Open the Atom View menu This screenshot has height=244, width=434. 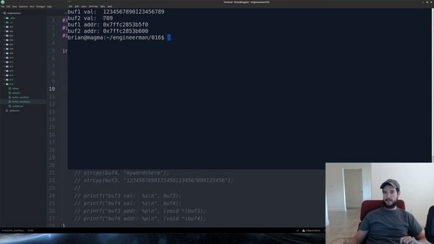point(14,6)
